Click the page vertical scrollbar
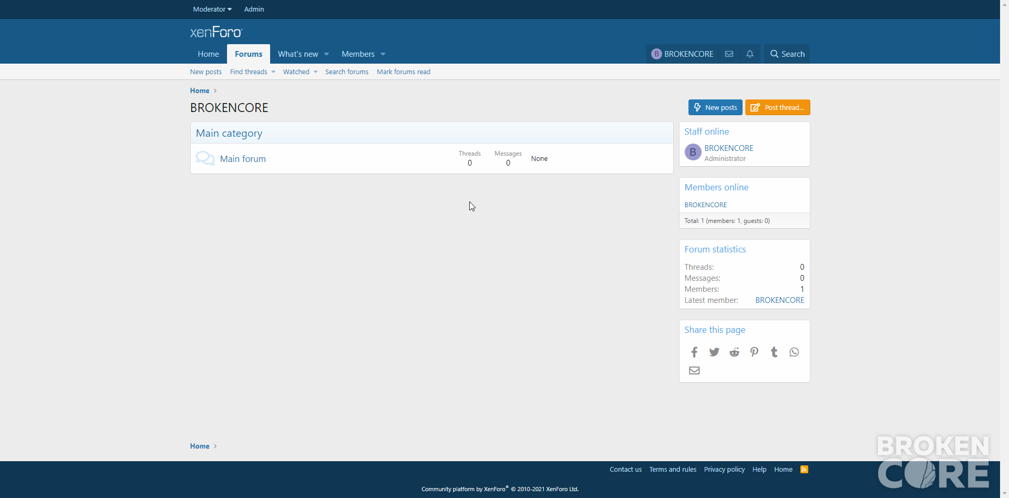This screenshot has width=1009, height=498. coord(1004,249)
